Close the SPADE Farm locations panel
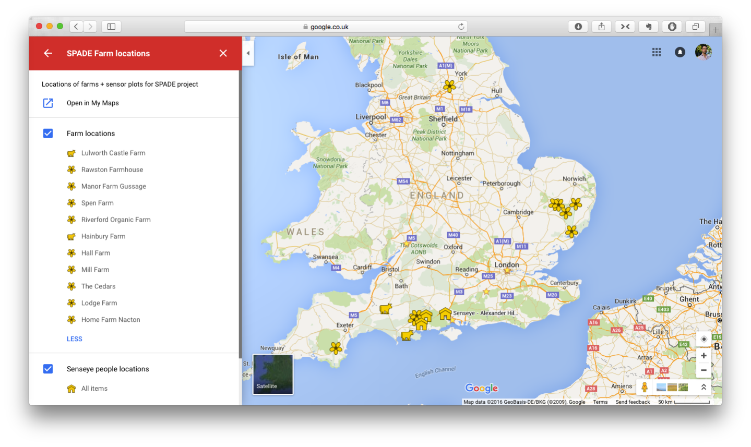751x447 pixels. [x=223, y=53]
